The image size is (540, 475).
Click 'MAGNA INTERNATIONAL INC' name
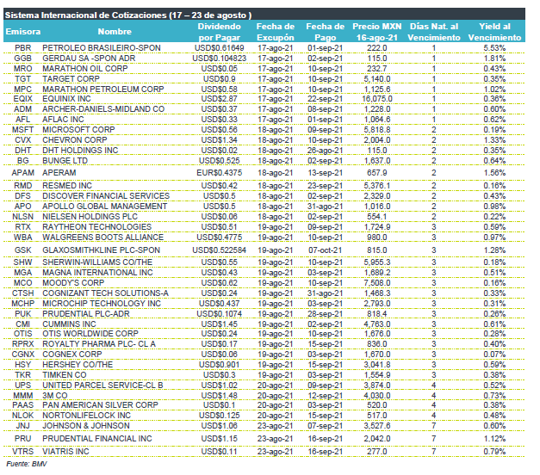click(97, 273)
